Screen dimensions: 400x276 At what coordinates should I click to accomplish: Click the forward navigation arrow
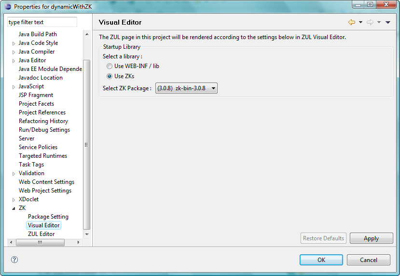pos(370,22)
